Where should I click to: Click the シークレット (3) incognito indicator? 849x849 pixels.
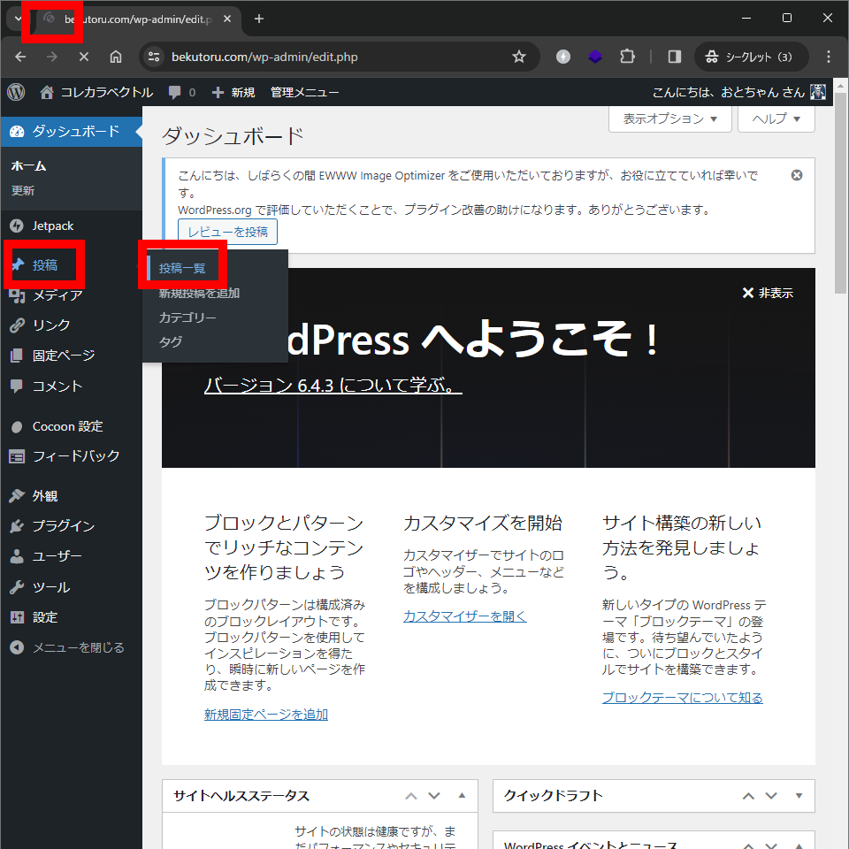[x=751, y=57]
